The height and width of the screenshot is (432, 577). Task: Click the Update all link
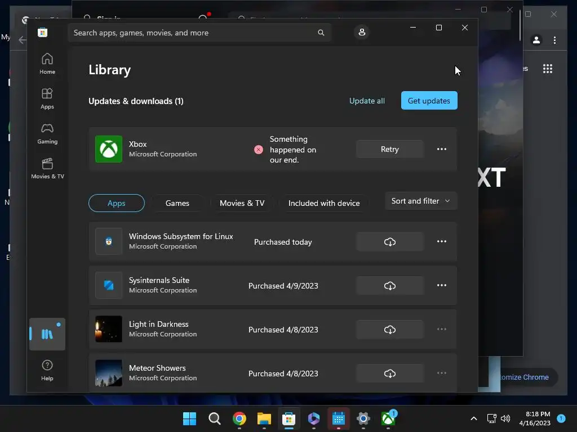(367, 101)
